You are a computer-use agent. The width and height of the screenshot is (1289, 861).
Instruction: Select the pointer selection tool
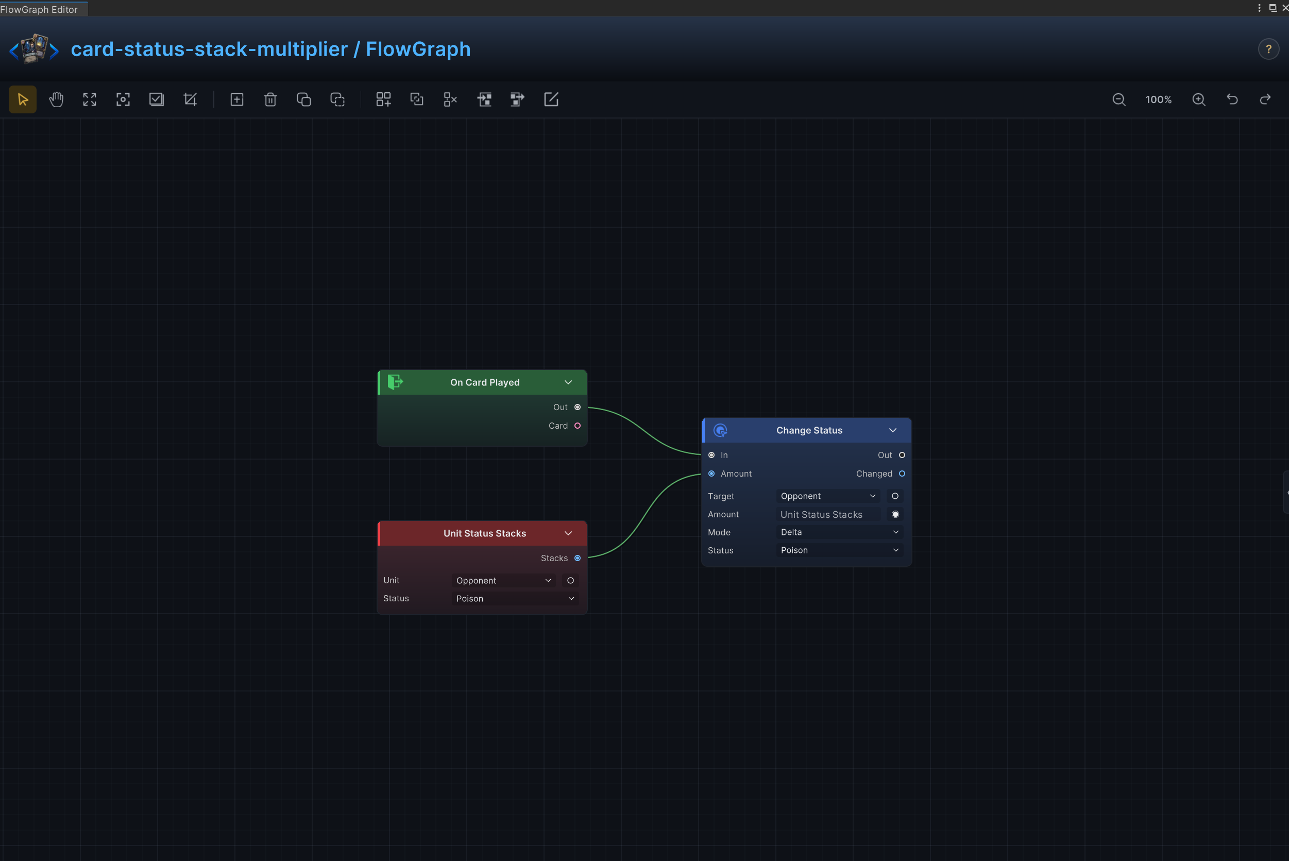coord(23,99)
